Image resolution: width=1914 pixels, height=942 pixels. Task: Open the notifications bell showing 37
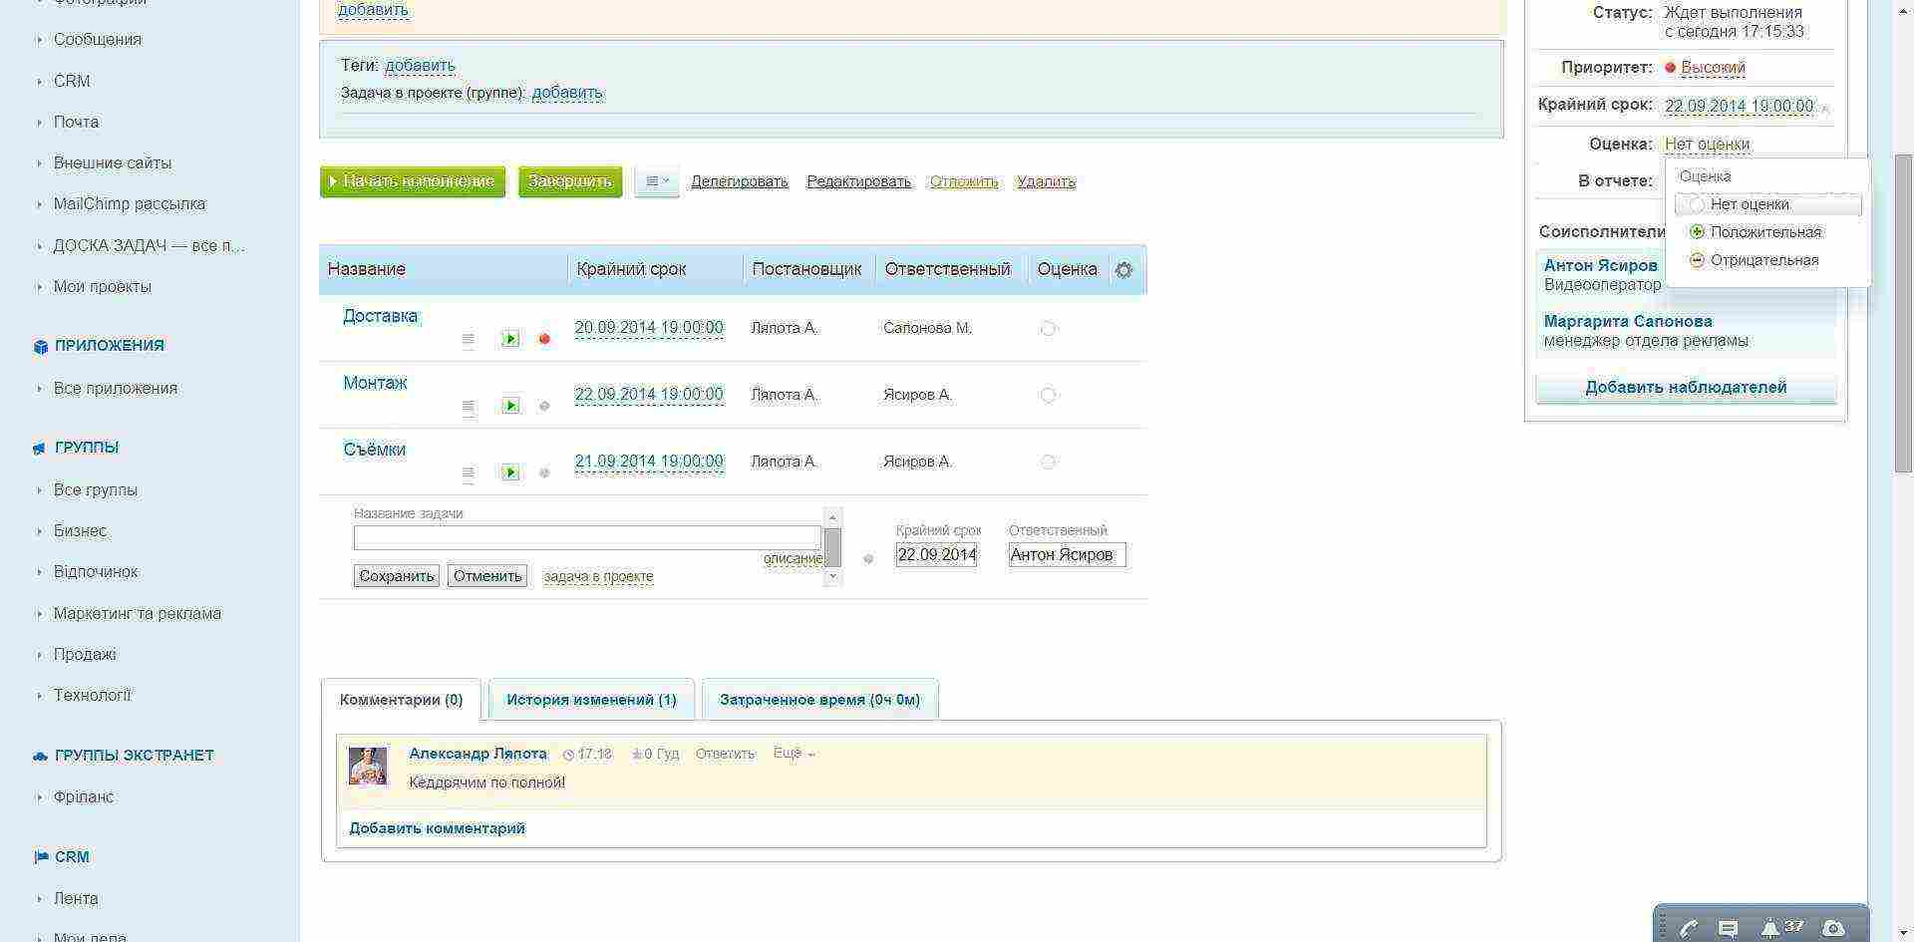tap(1780, 928)
